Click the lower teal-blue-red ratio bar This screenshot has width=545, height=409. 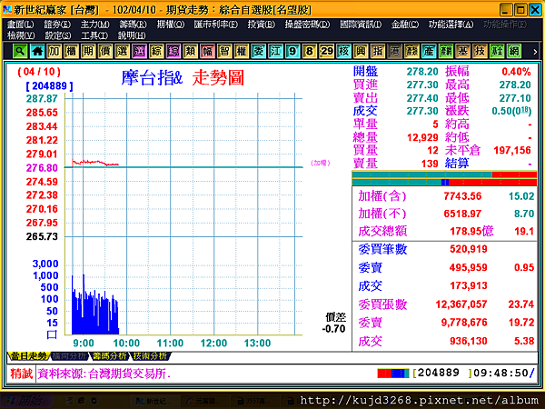point(444,183)
